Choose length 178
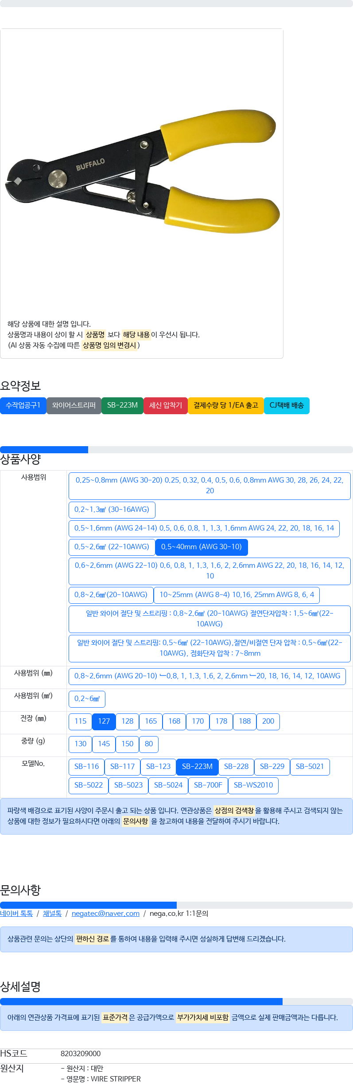Viewport: 353px width, 1085px height. point(221,721)
